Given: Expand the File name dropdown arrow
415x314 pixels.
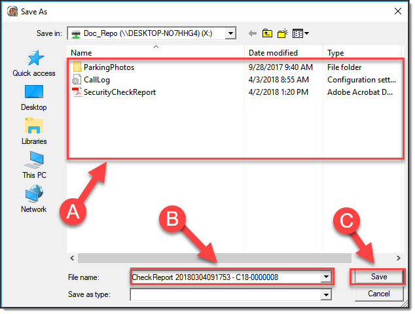Looking at the screenshot, I should [x=326, y=277].
